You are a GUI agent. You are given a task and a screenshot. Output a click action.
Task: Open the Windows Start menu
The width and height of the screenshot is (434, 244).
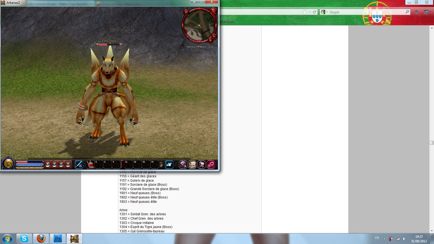[7, 239]
